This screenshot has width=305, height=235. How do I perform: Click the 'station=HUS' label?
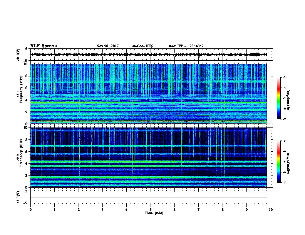[143, 46]
